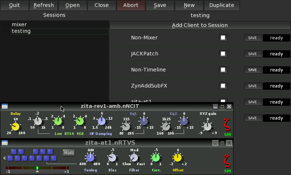Select the mixer session in the list
Image resolution: width=291 pixels, height=175 pixels.
pos(19,24)
